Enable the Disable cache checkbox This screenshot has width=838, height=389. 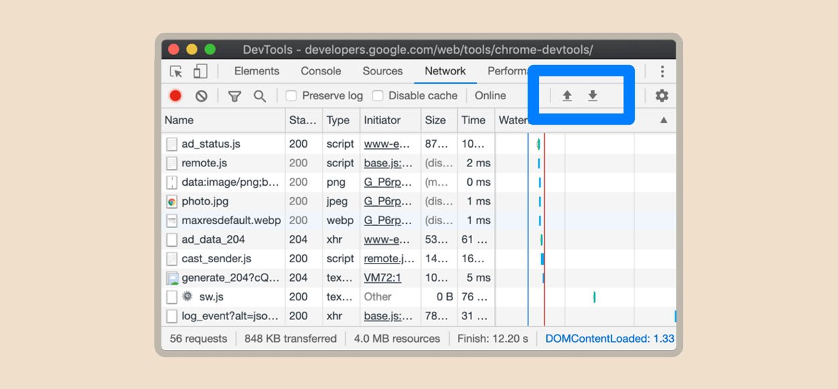pyautogui.click(x=378, y=96)
